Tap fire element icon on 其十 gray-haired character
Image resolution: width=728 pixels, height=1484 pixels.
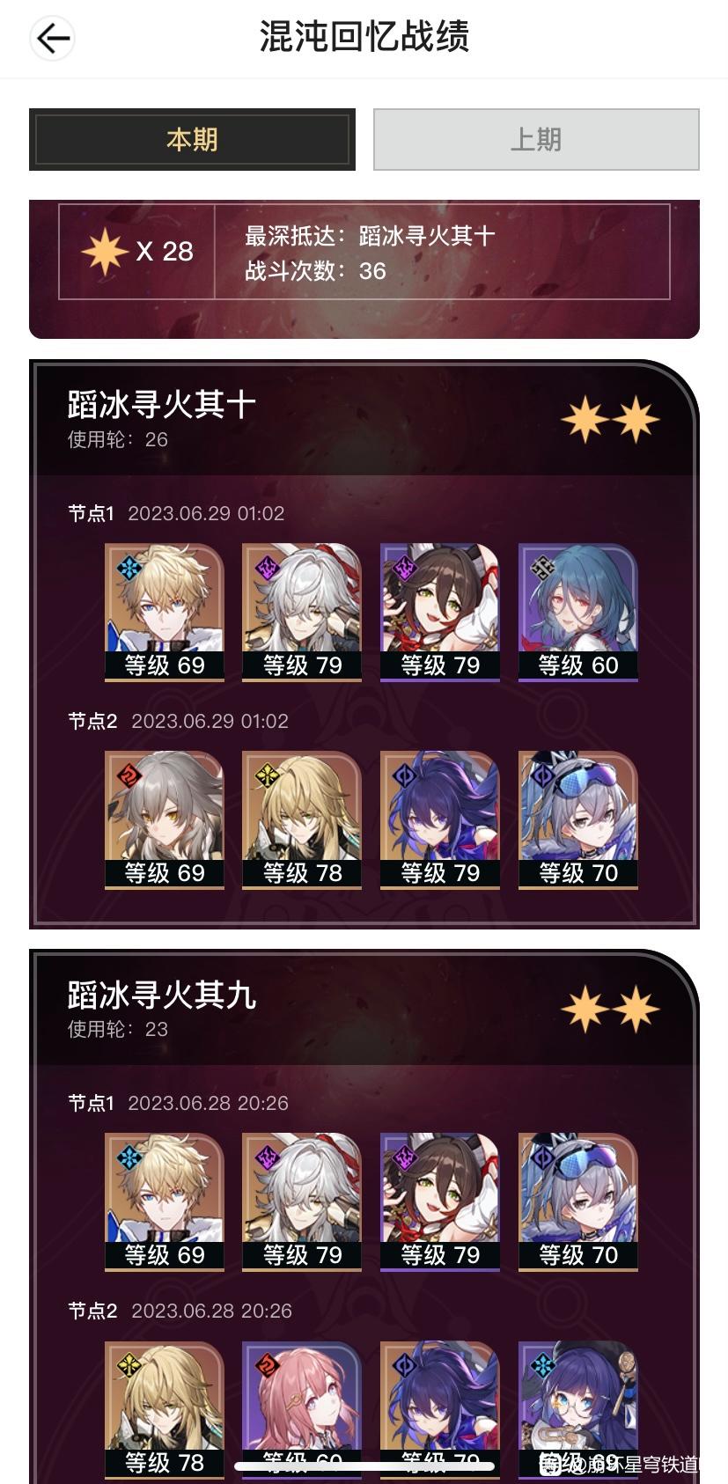129,775
